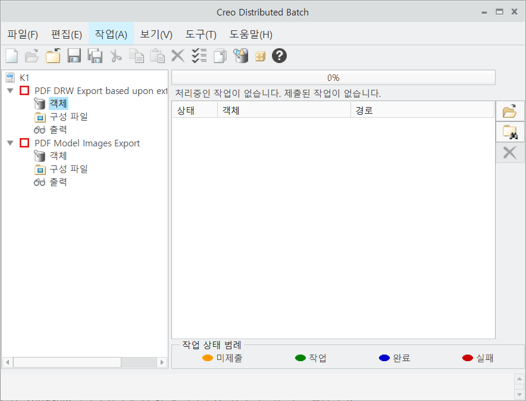Click red 실패 legend swatch
526x401 pixels.
point(468,358)
